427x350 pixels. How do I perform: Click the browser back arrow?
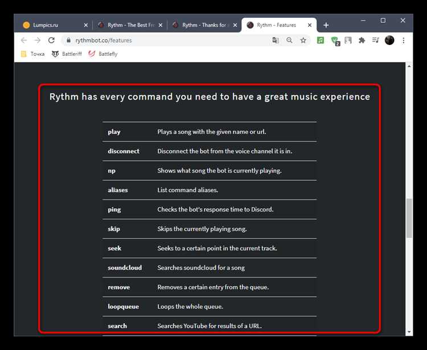tap(23, 40)
